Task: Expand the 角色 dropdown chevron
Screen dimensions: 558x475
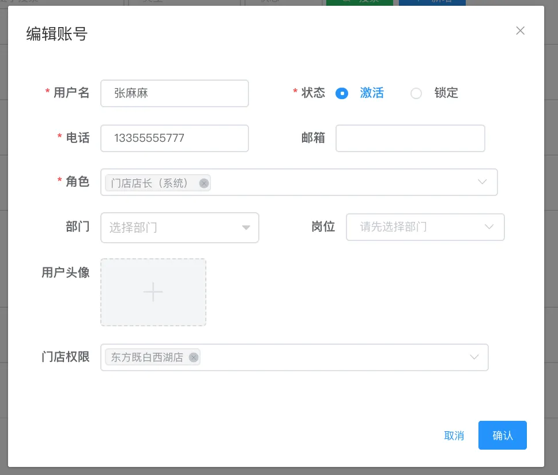Action: tap(482, 182)
